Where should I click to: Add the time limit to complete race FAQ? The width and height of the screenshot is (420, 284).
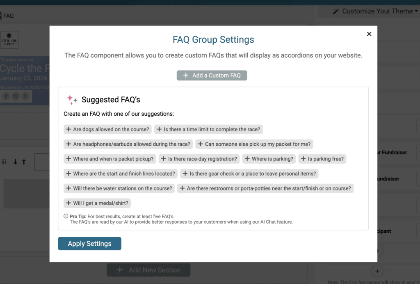coord(208,129)
